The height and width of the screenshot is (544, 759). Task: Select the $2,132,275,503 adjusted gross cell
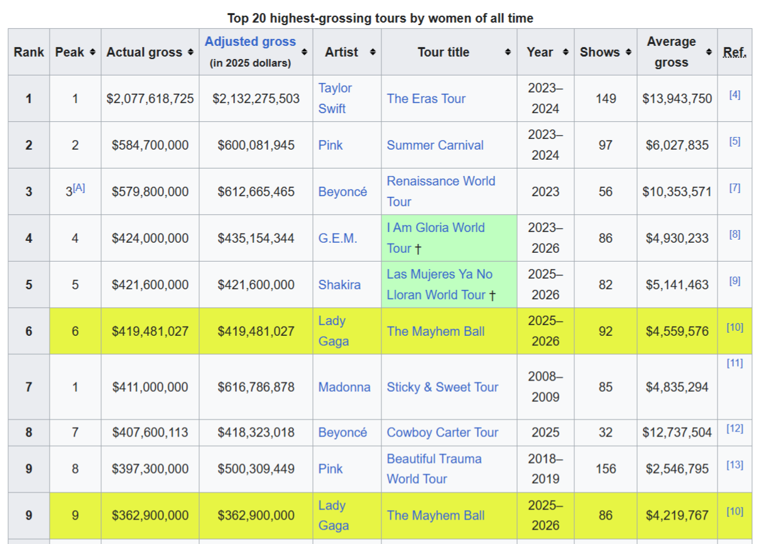[256, 99]
